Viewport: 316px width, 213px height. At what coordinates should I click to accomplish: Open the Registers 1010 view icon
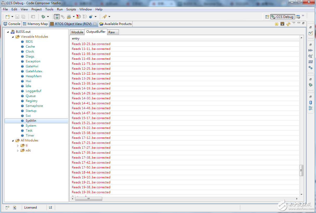point(311,62)
